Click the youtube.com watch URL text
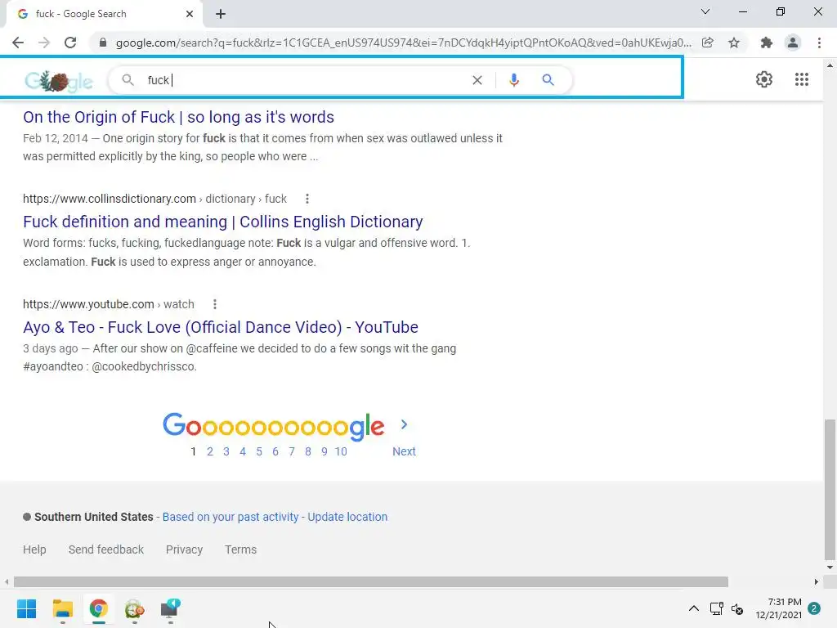Image resolution: width=837 pixels, height=628 pixels. tap(109, 304)
